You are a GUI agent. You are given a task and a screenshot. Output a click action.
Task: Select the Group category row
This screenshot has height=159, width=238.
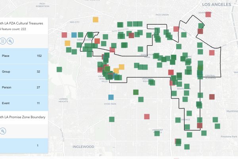[x=24, y=72]
